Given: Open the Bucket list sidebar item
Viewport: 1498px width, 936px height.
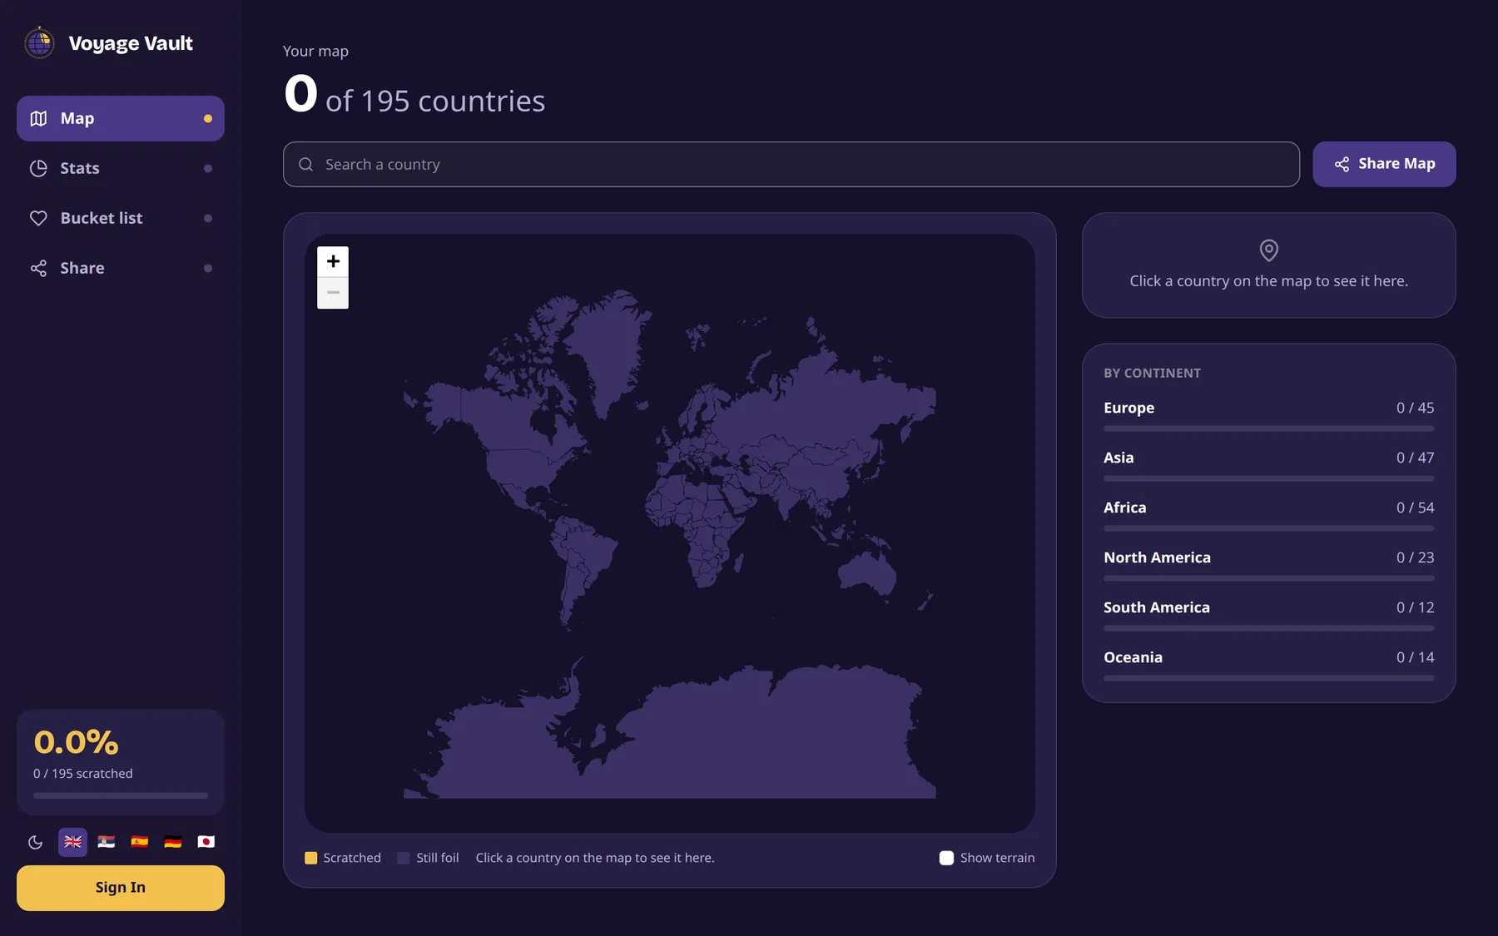Looking at the screenshot, I should [121, 218].
